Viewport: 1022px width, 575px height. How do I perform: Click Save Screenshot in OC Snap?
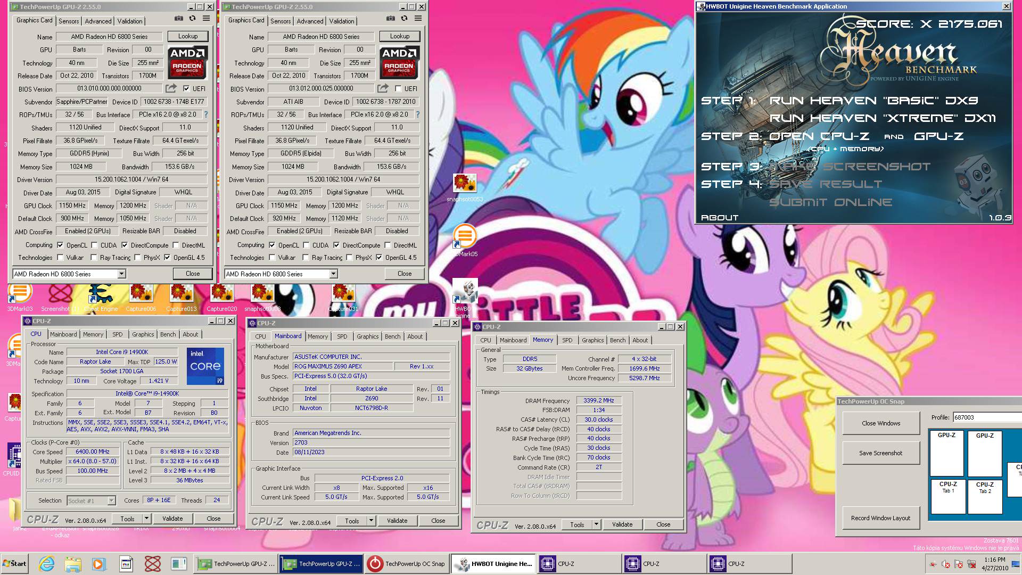881,453
